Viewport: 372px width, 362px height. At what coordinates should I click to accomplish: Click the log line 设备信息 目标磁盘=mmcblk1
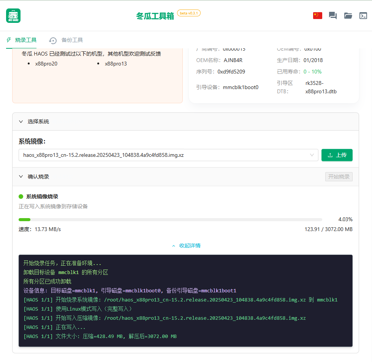[130, 290]
